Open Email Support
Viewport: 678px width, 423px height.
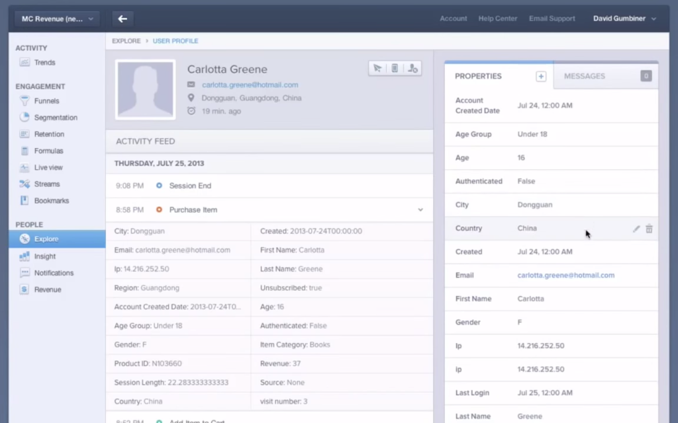pyautogui.click(x=552, y=19)
